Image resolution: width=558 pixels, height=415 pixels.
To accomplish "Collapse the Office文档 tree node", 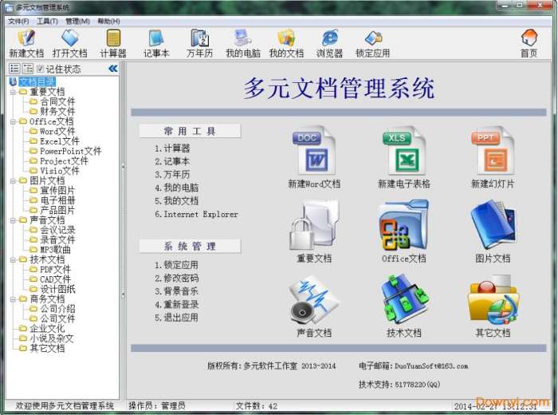I will point(14,121).
